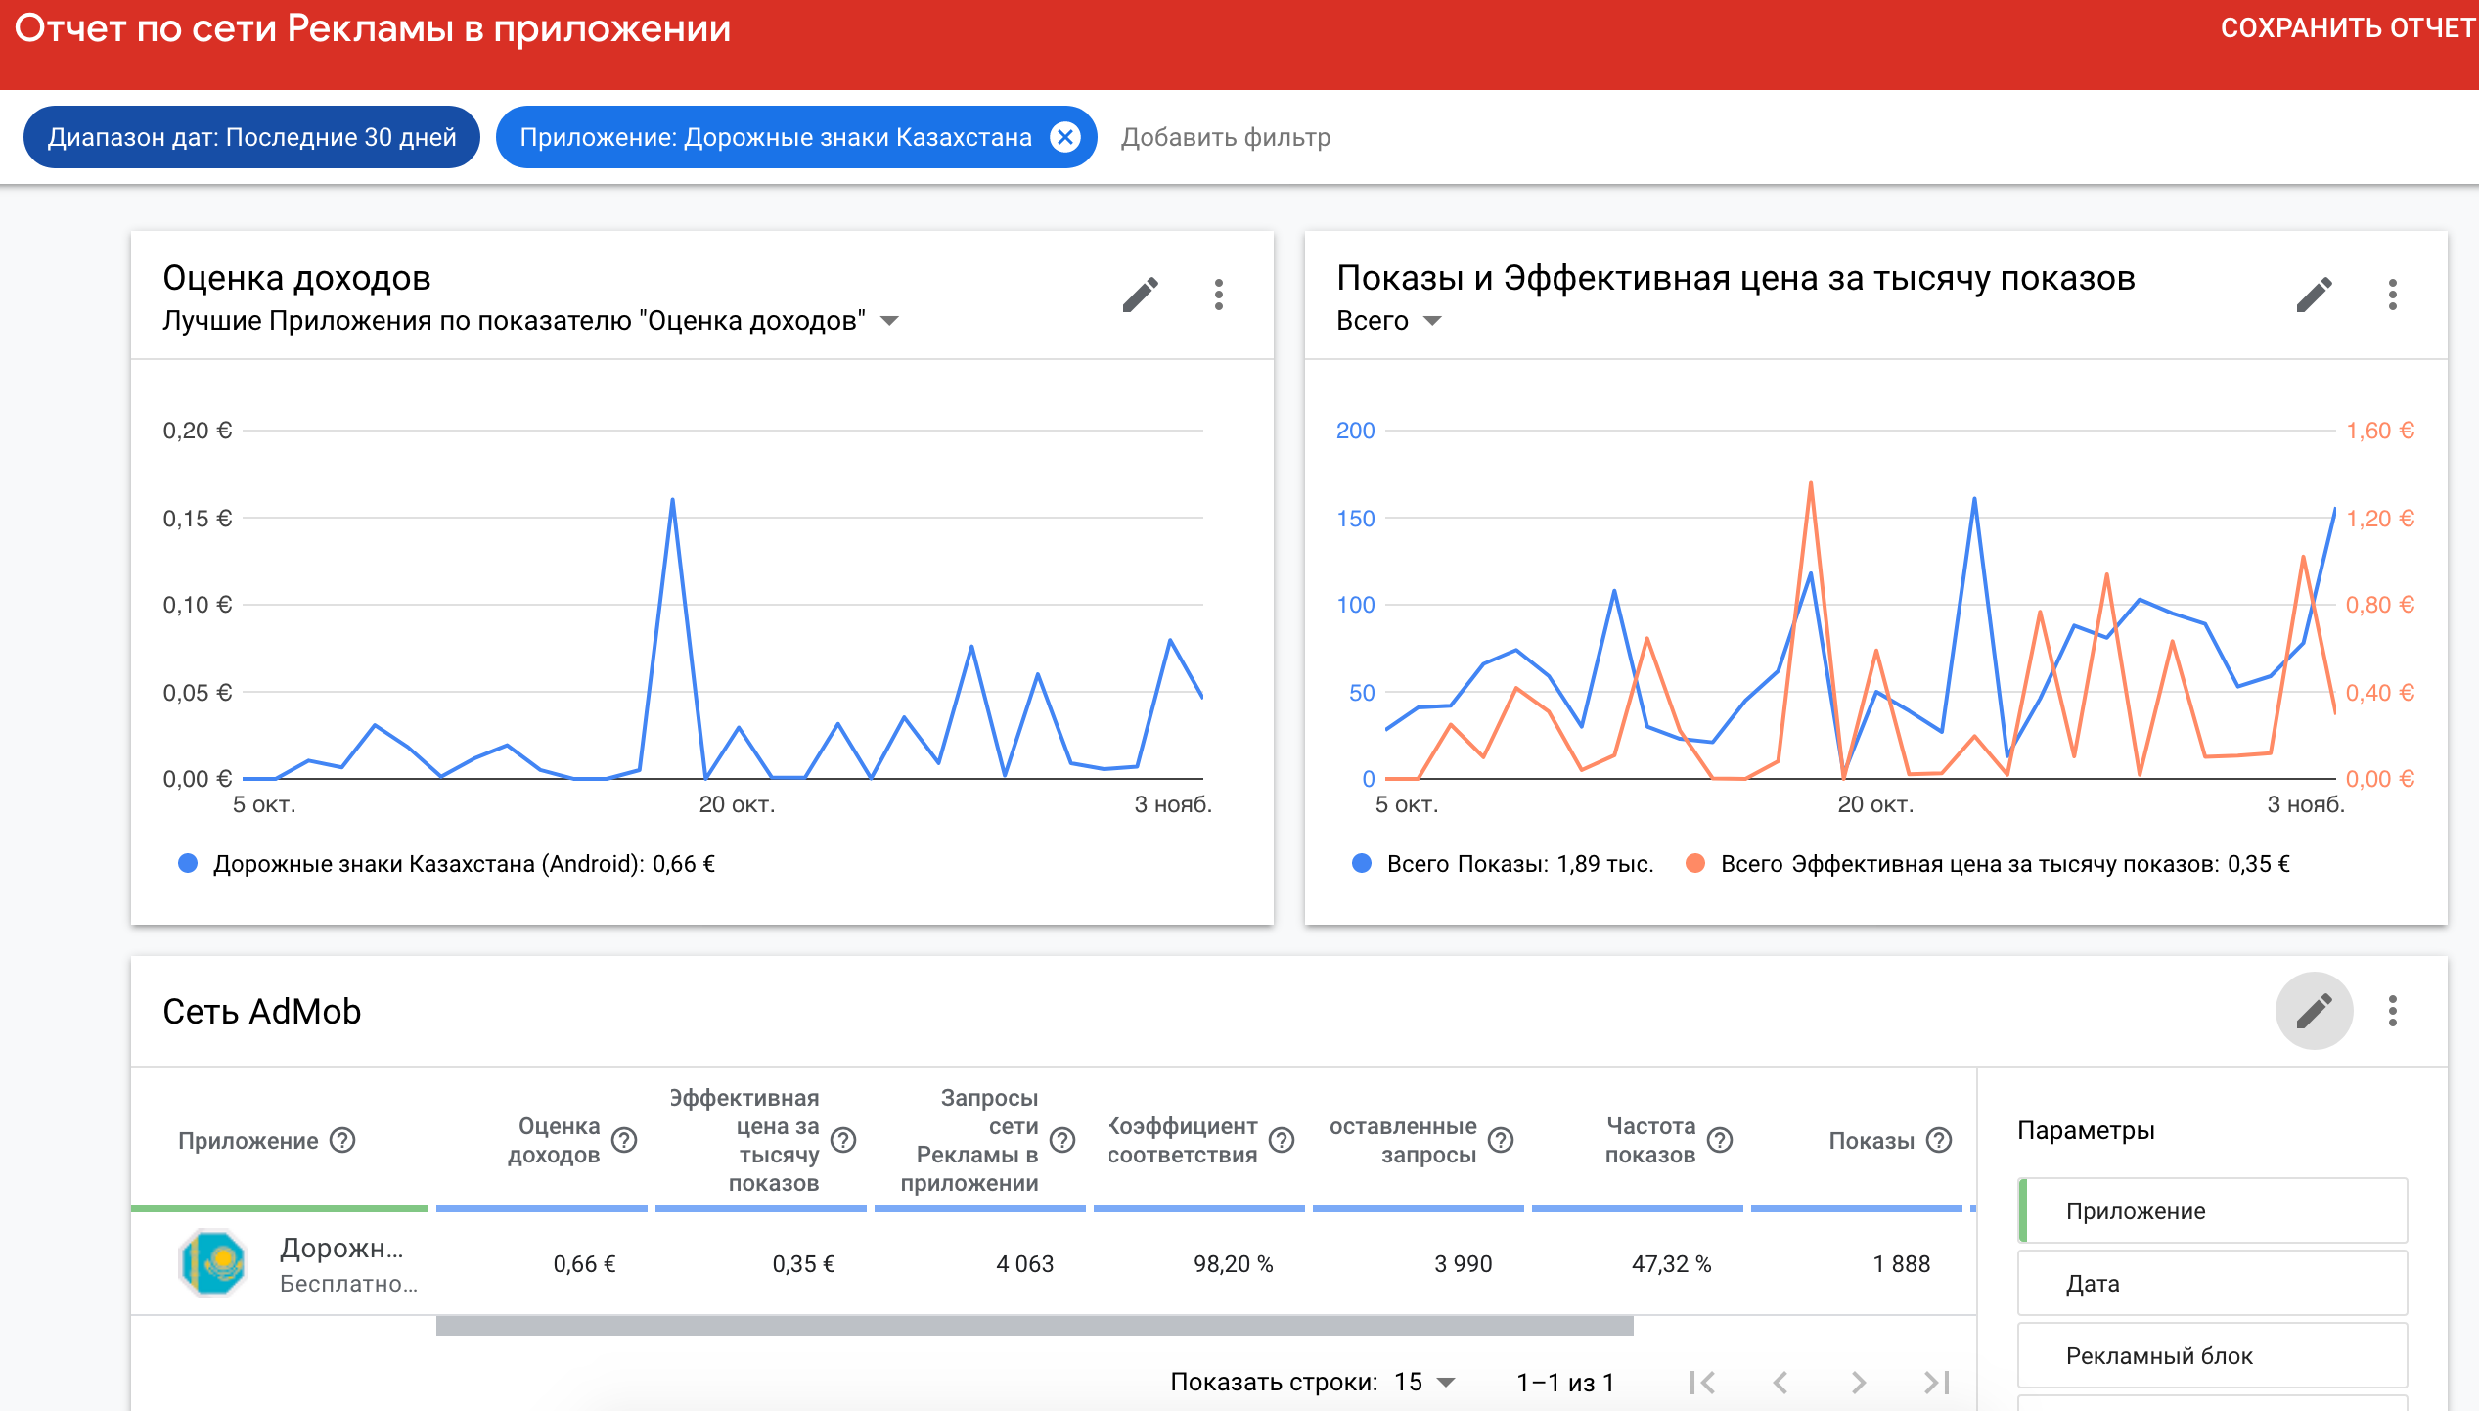The image size is (2479, 1411).
Task: Sort by оставленные запросы header
Action: coord(1403,1141)
